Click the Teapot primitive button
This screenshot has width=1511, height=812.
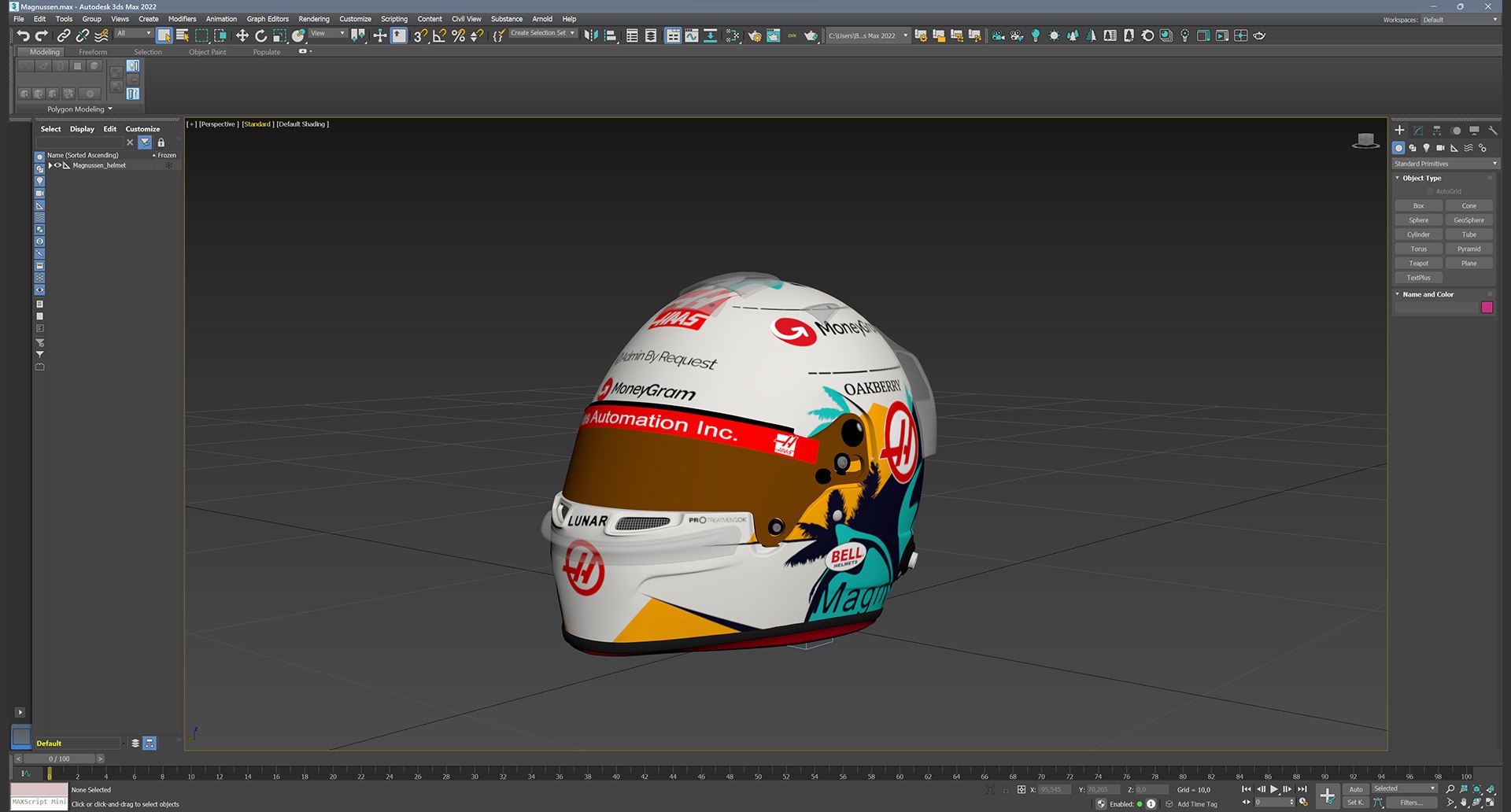[1418, 264]
